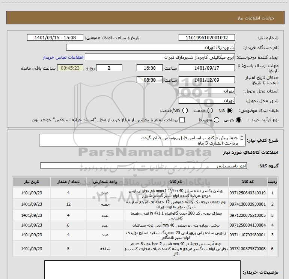Click the need number field 1101096102001092

coord(206,38)
